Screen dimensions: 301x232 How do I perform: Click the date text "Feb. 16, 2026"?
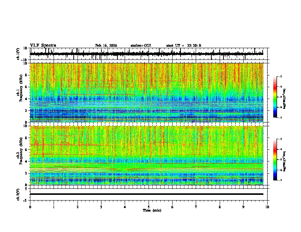[106, 45]
